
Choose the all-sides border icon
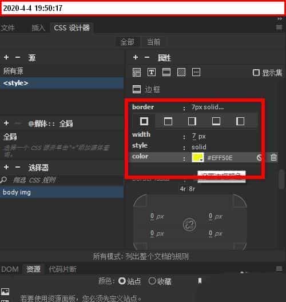pos(144,121)
